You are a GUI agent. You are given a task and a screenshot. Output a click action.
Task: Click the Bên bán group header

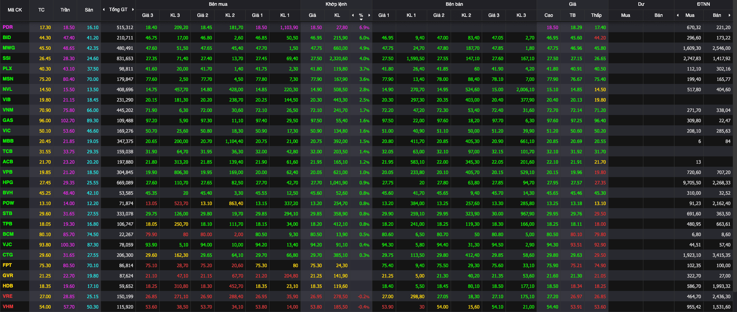454,4
